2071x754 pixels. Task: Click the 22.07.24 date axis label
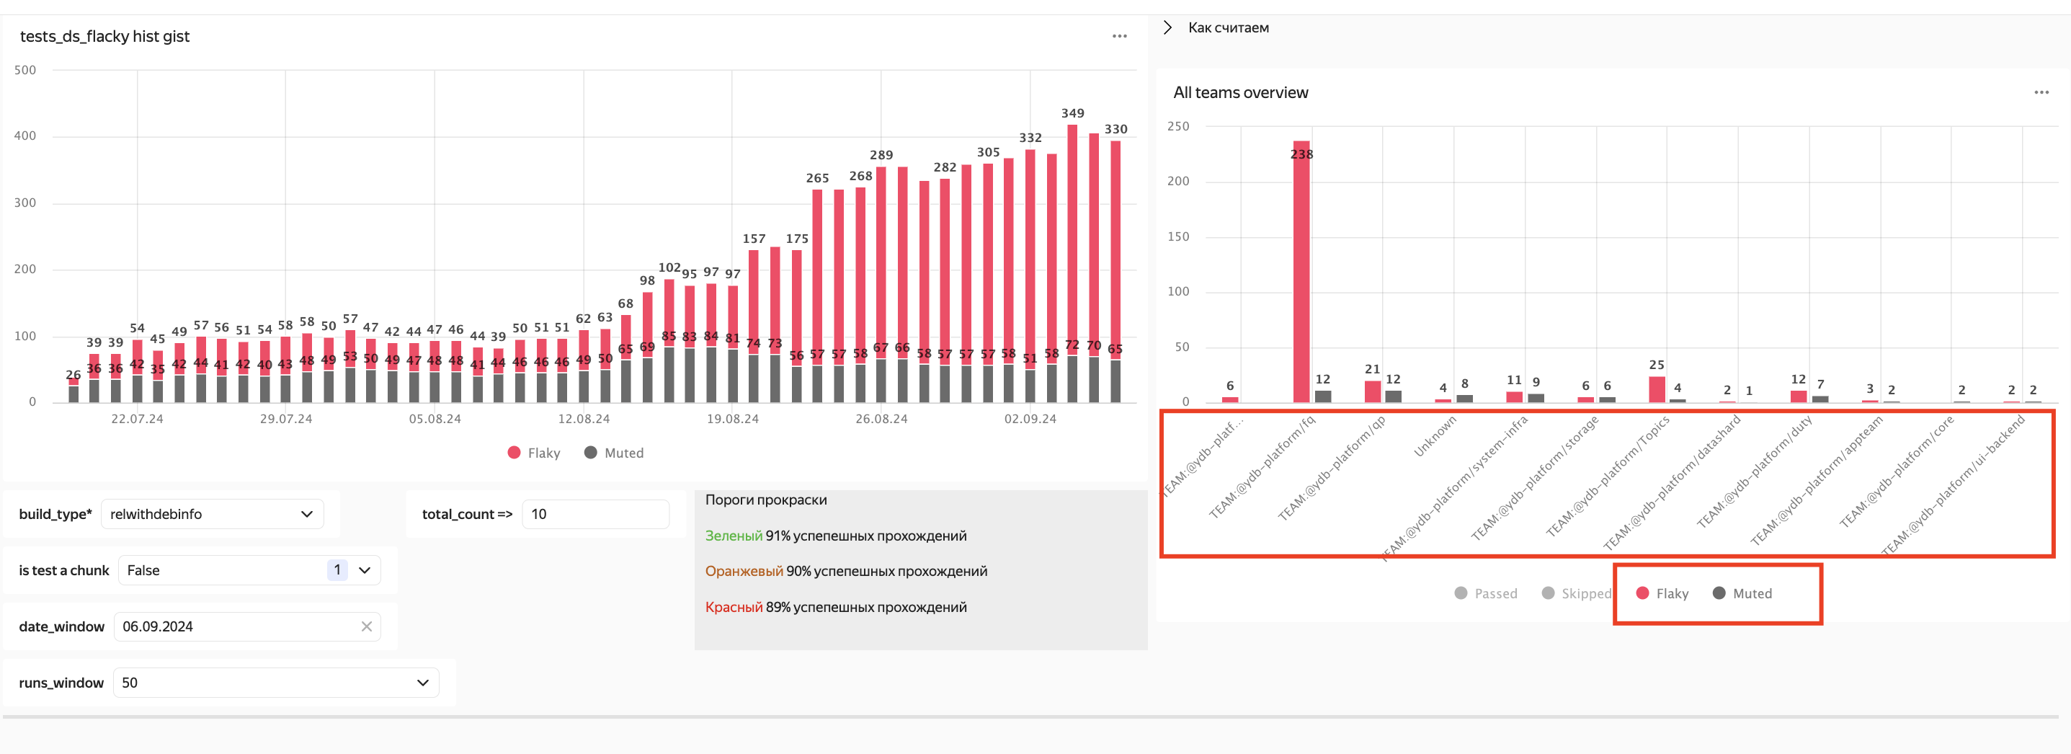(137, 419)
